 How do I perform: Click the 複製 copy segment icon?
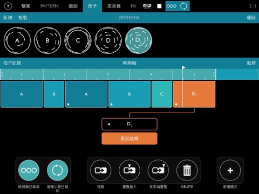tap(101, 170)
